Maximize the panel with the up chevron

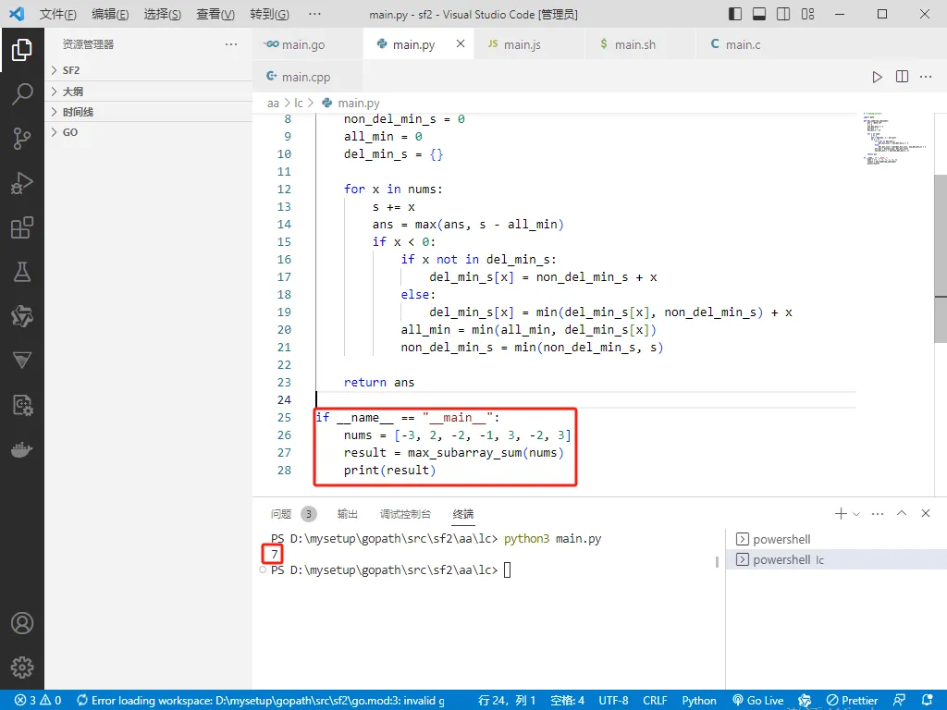(902, 513)
